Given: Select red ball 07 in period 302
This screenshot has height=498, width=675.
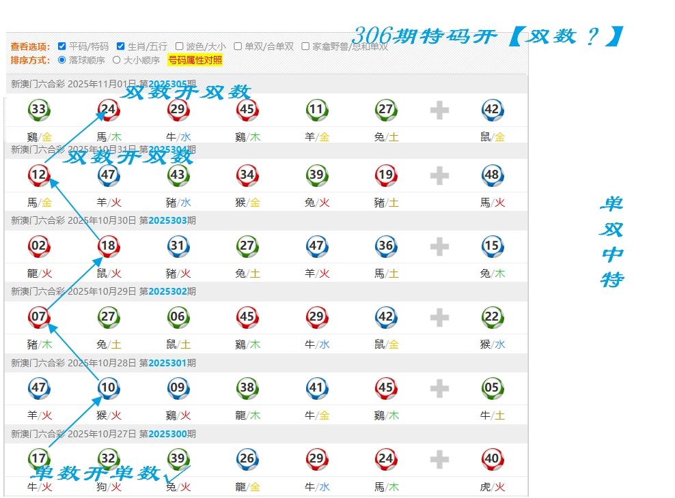Looking at the screenshot, I should (39, 317).
